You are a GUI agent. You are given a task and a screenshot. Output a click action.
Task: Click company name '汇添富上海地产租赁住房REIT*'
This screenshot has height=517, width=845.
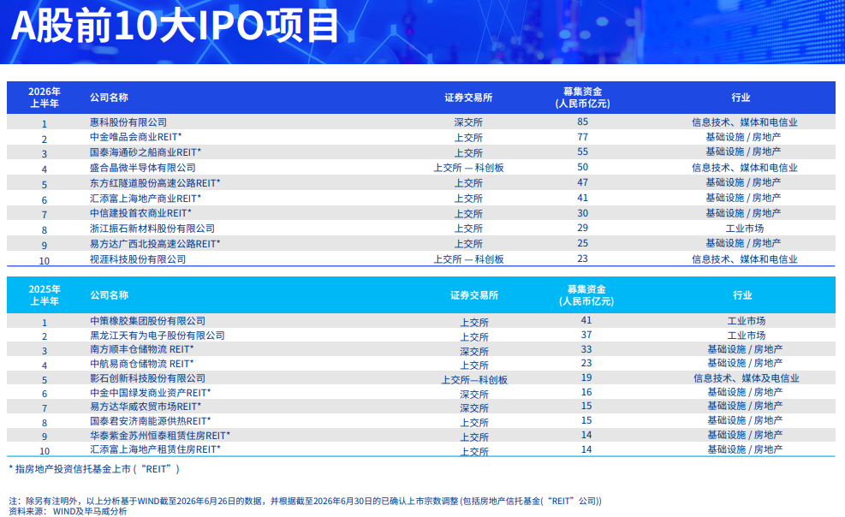155,449
